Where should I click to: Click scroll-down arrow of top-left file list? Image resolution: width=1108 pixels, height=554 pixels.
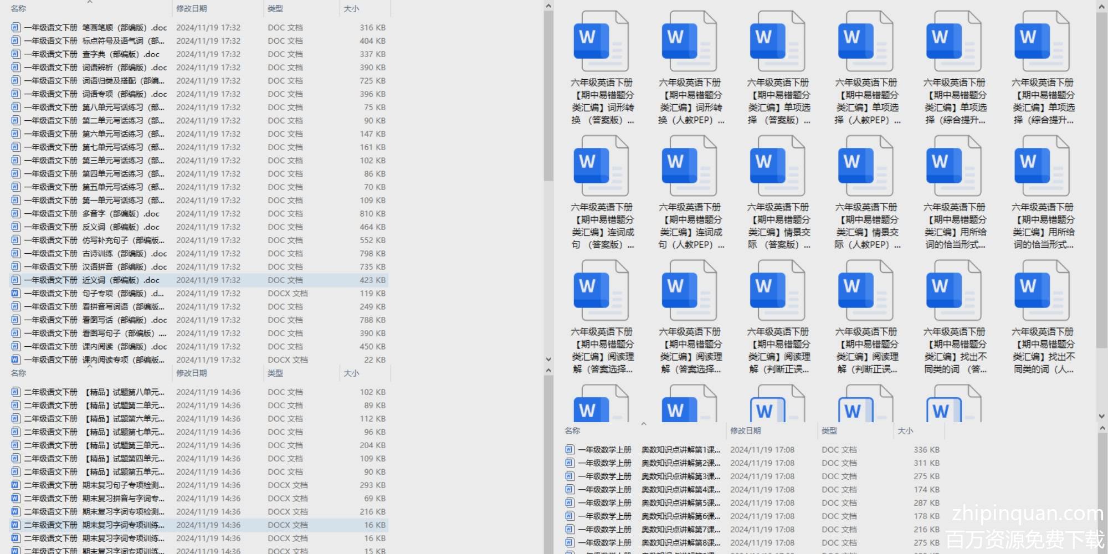pyautogui.click(x=548, y=360)
